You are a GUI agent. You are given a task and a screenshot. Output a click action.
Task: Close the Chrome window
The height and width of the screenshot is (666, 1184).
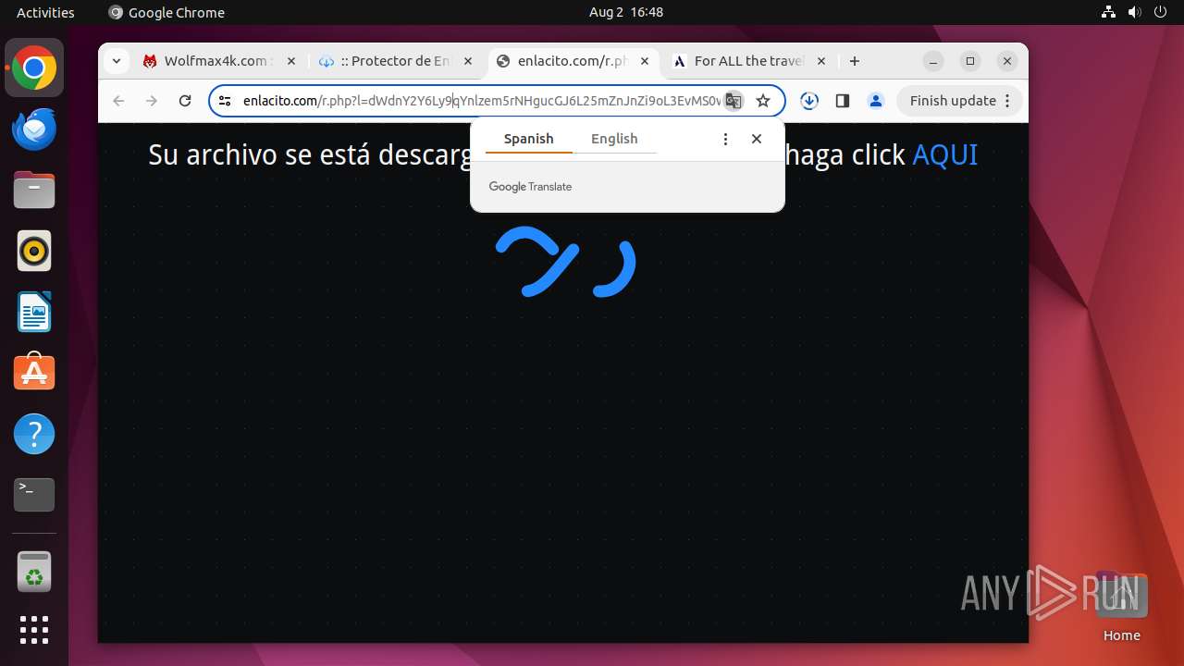tap(1007, 61)
